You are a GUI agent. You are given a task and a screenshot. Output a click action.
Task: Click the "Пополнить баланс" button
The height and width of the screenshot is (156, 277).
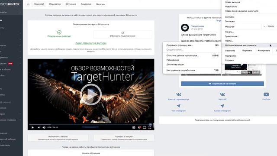click(58, 138)
